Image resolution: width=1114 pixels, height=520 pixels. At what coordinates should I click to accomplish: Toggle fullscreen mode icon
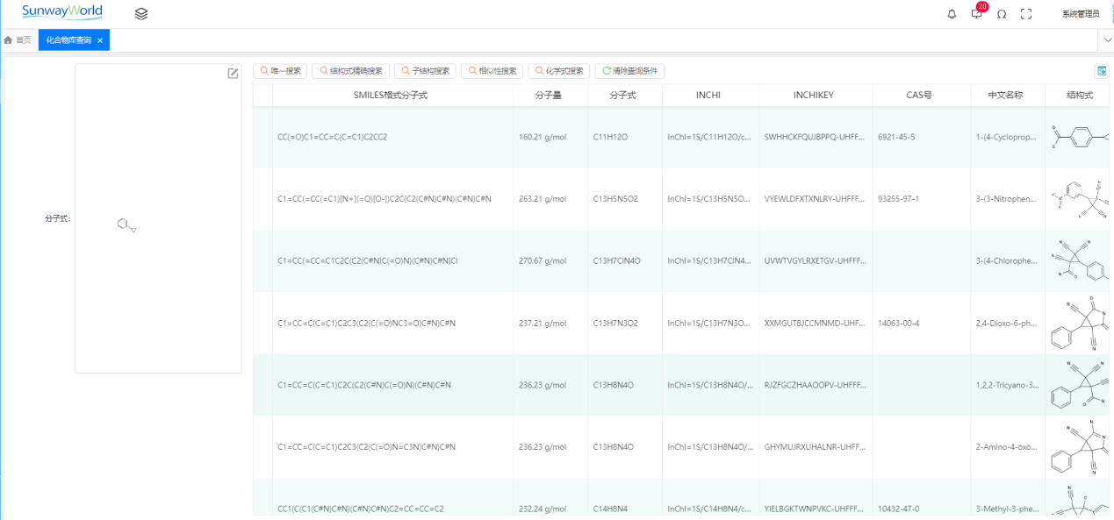click(x=1025, y=14)
